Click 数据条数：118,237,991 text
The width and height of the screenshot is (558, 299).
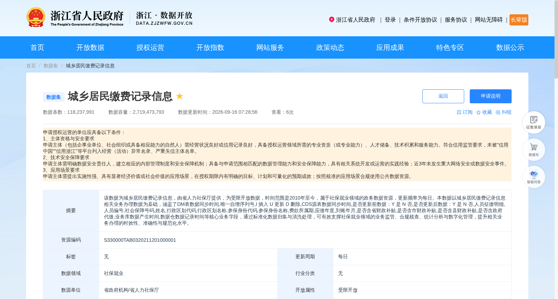(69, 112)
